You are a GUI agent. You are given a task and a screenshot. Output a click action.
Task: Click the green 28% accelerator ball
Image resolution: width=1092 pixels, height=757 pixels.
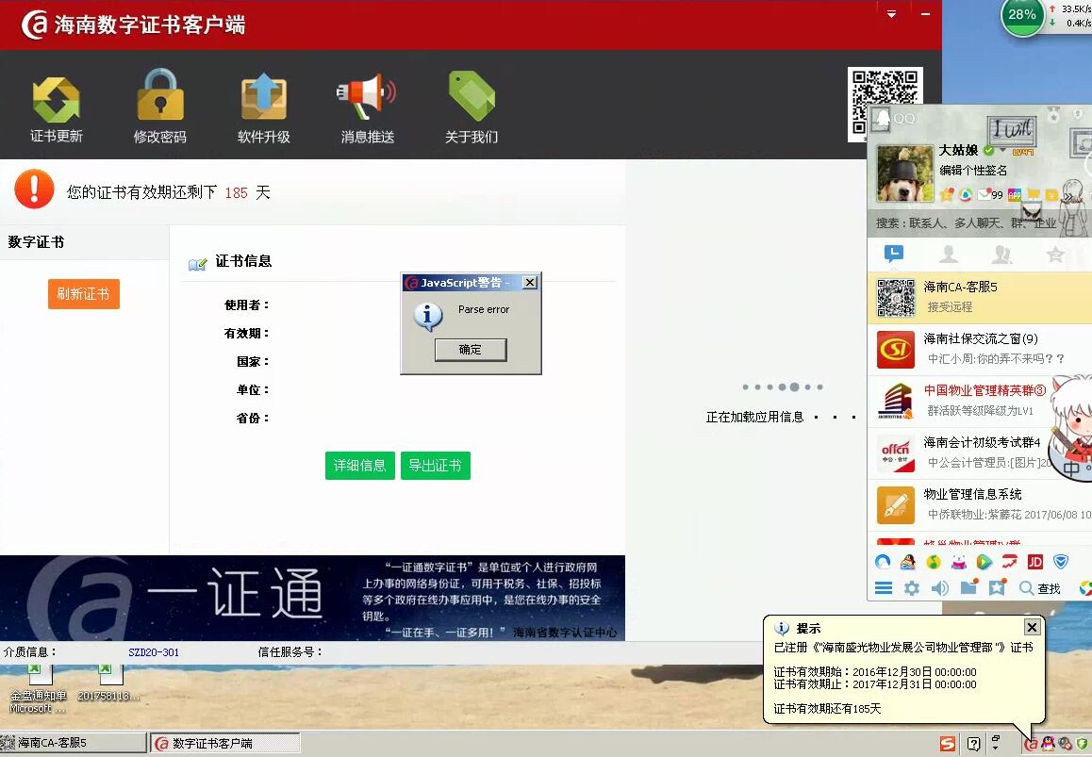(x=1021, y=15)
